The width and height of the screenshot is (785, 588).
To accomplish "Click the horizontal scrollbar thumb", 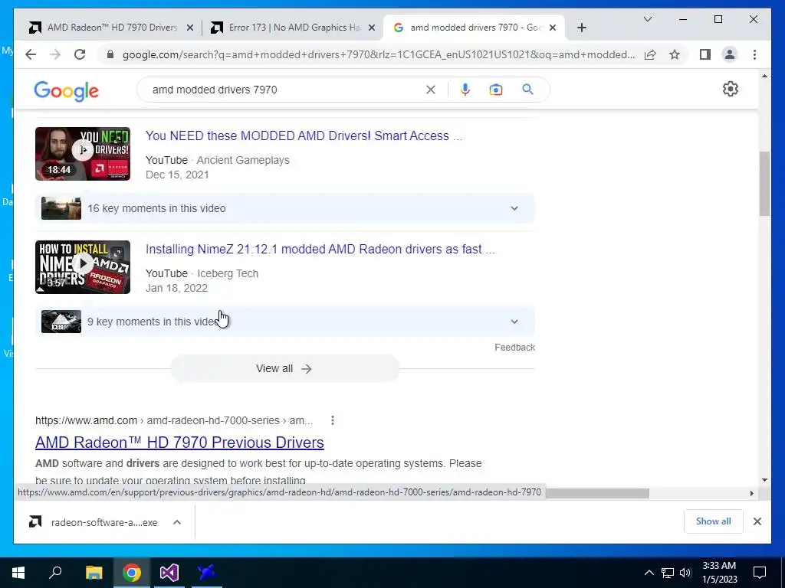I will [x=596, y=494].
